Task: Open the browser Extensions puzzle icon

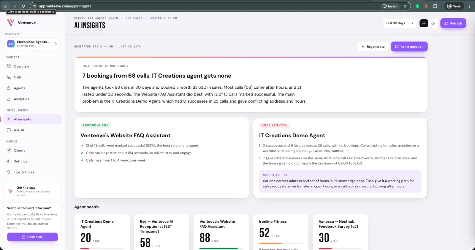Action: [435, 6]
